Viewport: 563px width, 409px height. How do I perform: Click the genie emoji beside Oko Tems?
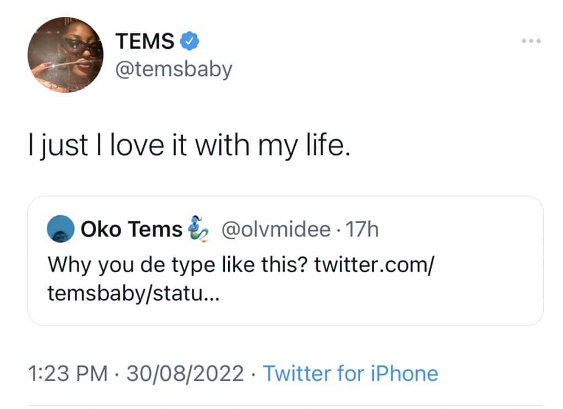tap(197, 228)
